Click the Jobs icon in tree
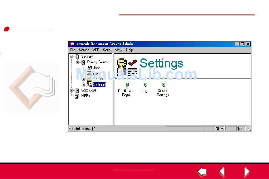The height and width of the screenshot is (179, 269). [x=89, y=68]
